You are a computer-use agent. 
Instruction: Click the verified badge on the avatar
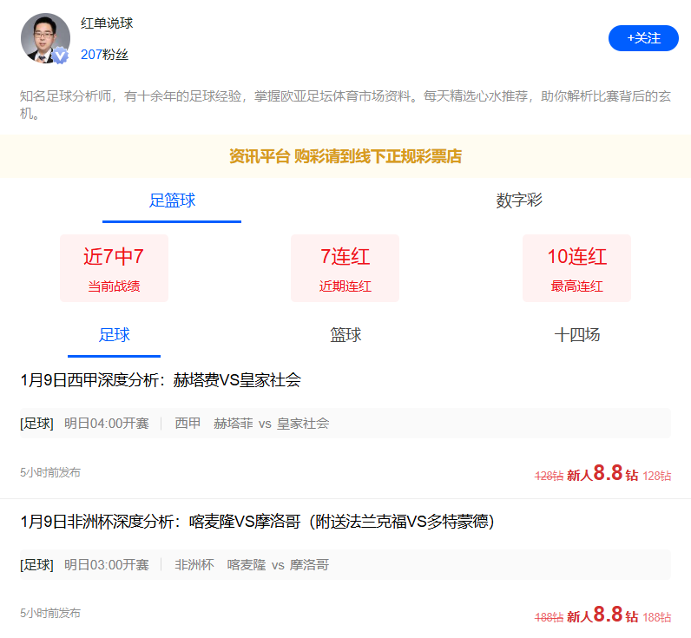coord(60,56)
